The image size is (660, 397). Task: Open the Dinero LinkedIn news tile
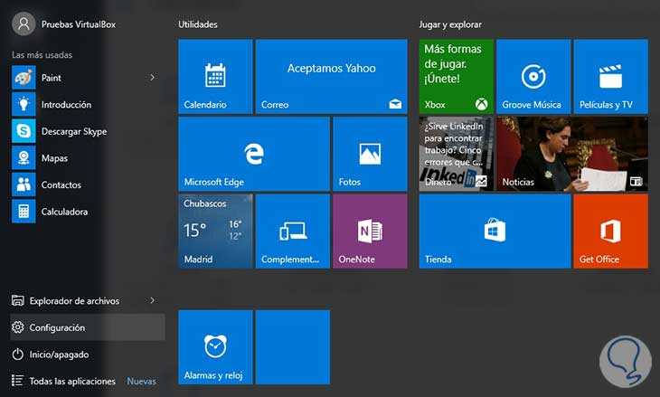pos(457,154)
